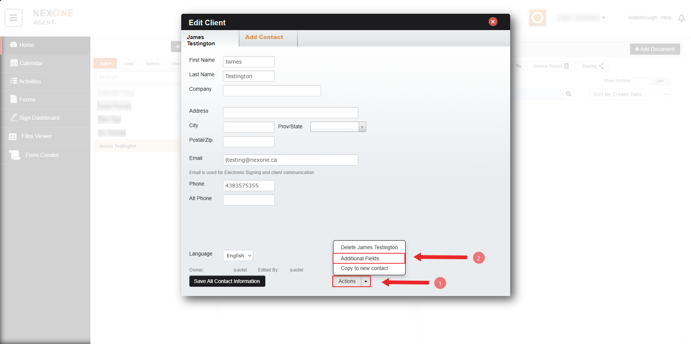This screenshot has width=691, height=344.
Task: Open the notifications bell icon
Action: (x=681, y=18)
